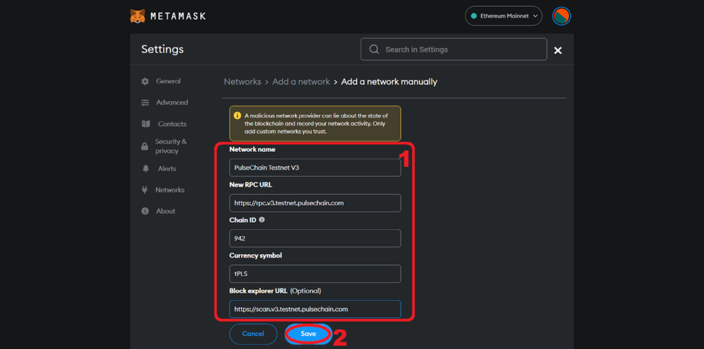
Task: Click the 'New RPC URL' label
Action: (250, 185)
